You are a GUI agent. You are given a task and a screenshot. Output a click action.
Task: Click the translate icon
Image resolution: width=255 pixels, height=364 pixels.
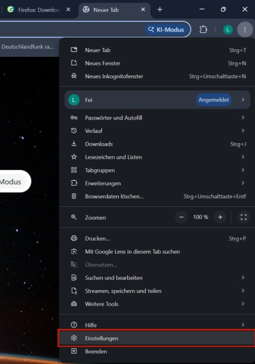point(74,265)
